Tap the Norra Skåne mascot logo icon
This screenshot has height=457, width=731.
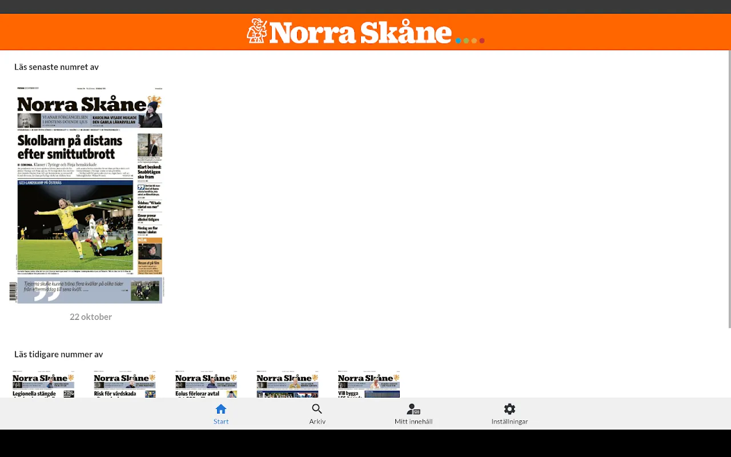tap(257, 31)
